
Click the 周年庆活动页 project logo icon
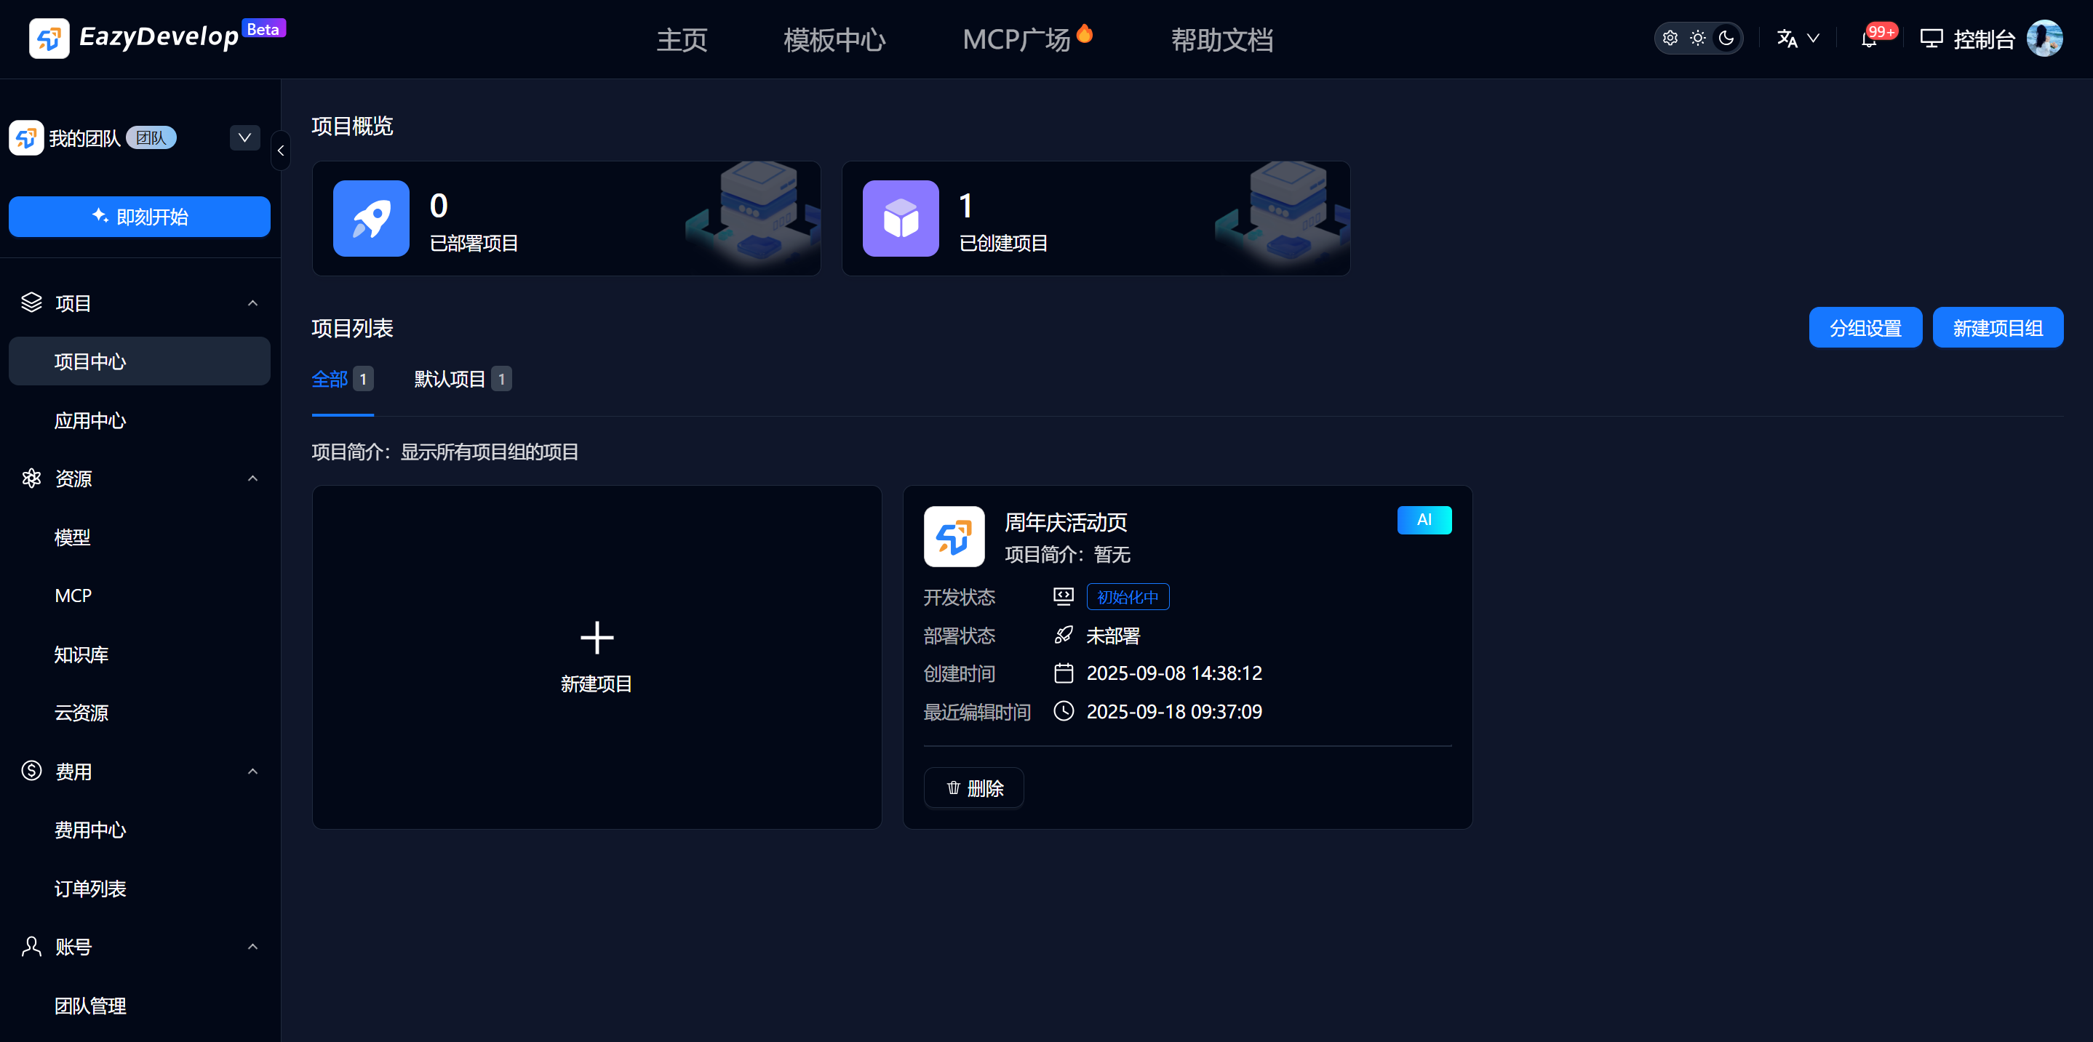(x=953, y=536)
